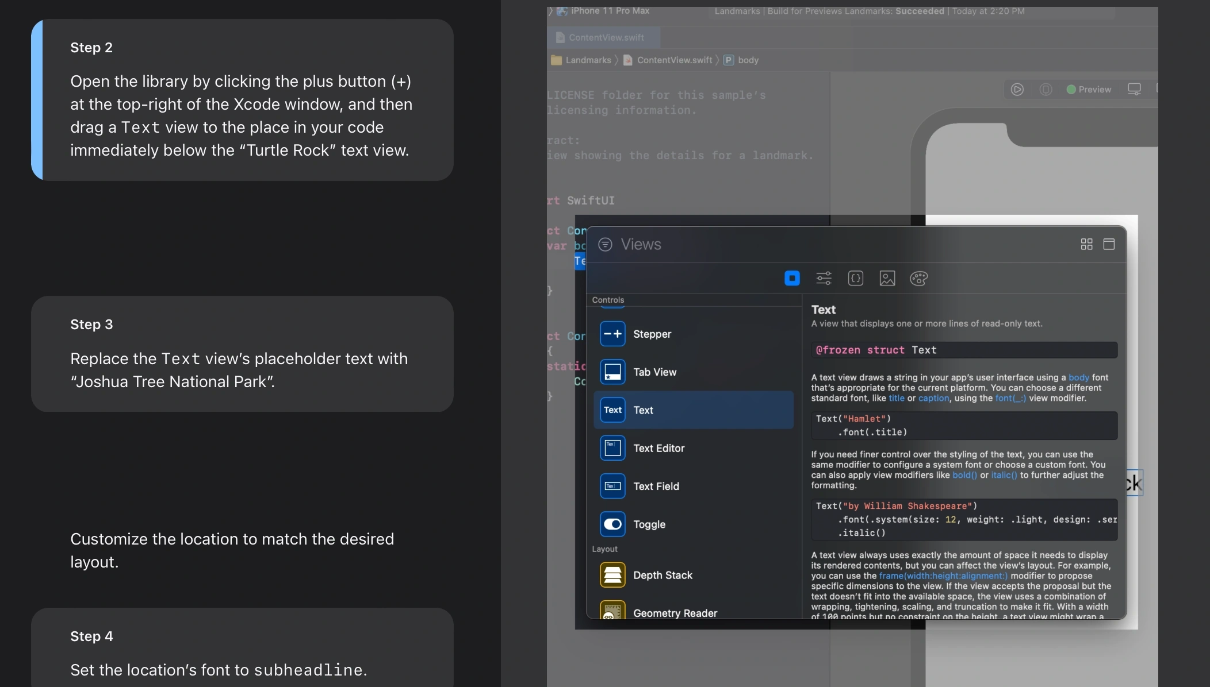Click the Landmarks folder in breadcrumb

pyautogui.click(x=581, y=60)
